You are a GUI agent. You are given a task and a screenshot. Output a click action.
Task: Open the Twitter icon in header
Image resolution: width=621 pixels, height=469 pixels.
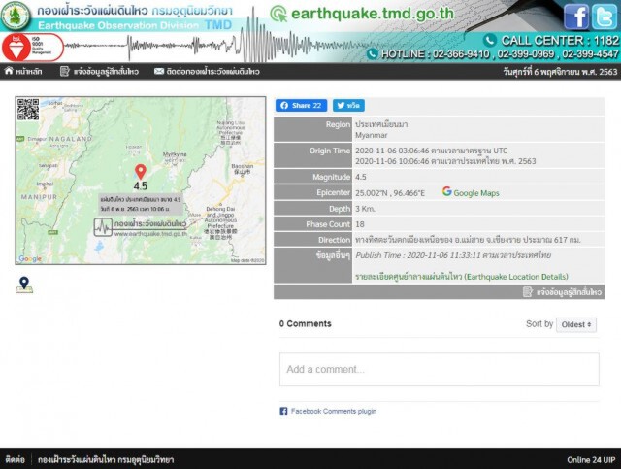[605, 17]
